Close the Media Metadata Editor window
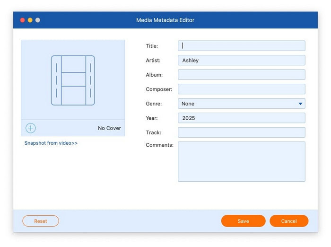 22,20
